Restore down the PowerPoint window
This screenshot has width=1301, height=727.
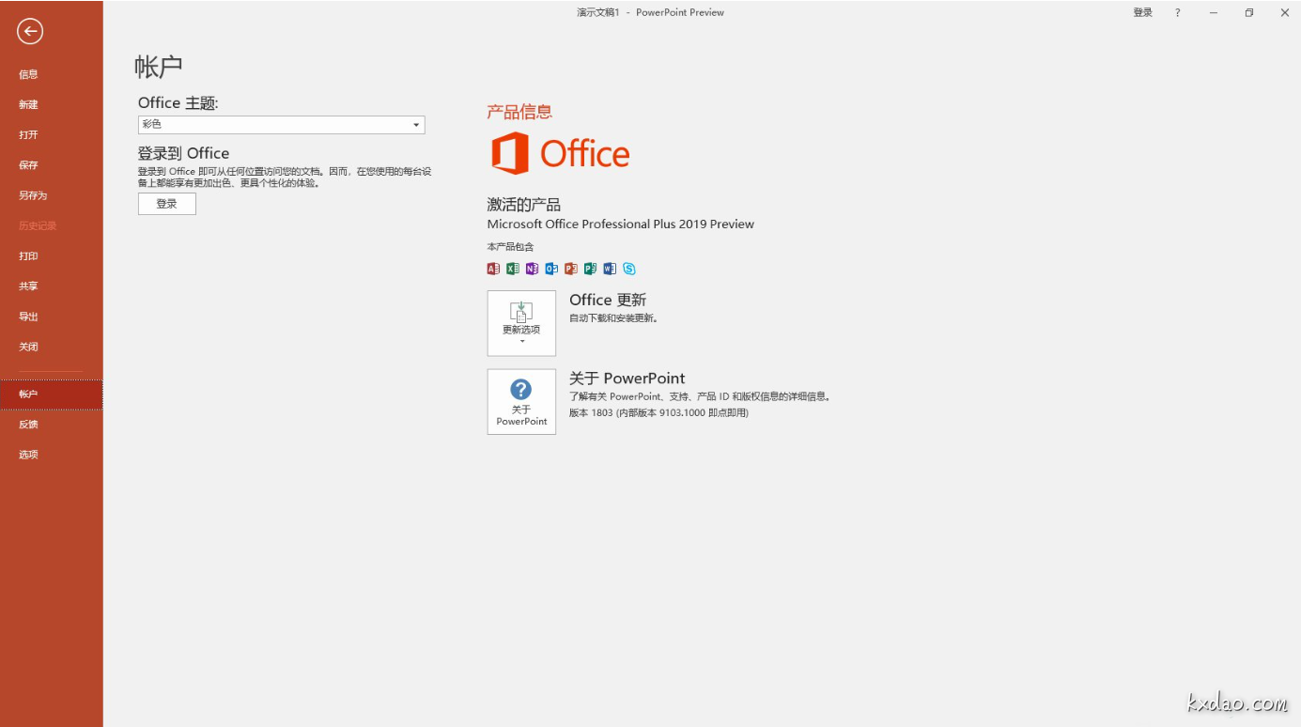pyautogui.click(x=1249, y=12)
